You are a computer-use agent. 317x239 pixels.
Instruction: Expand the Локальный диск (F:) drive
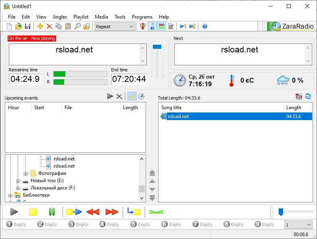tap(18, 188)
